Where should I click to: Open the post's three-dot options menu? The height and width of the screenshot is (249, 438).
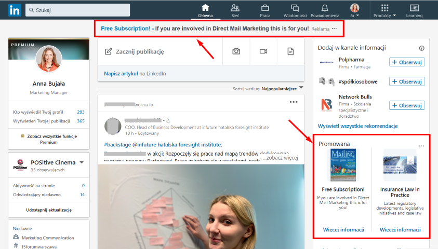coord(294,102)
